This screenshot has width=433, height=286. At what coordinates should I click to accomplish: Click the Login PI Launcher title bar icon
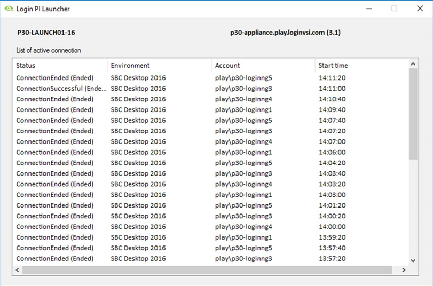pos(9,9)
